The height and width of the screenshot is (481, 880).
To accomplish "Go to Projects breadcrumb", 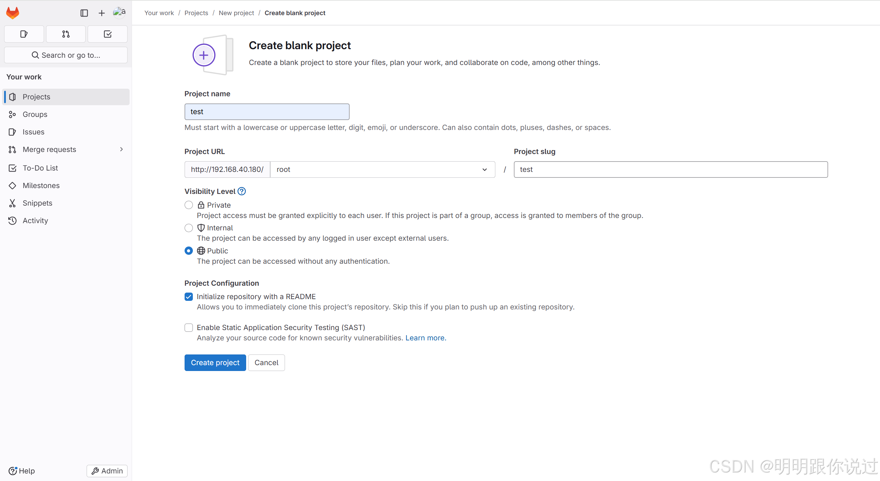I will pyautogui.click(x=196, y=13).
